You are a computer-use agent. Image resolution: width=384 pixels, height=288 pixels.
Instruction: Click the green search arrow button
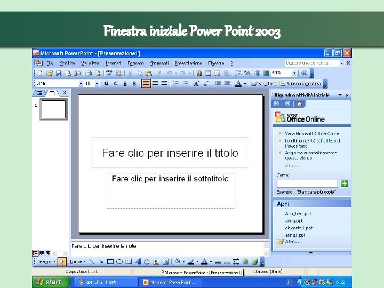(x=344, y=183)
